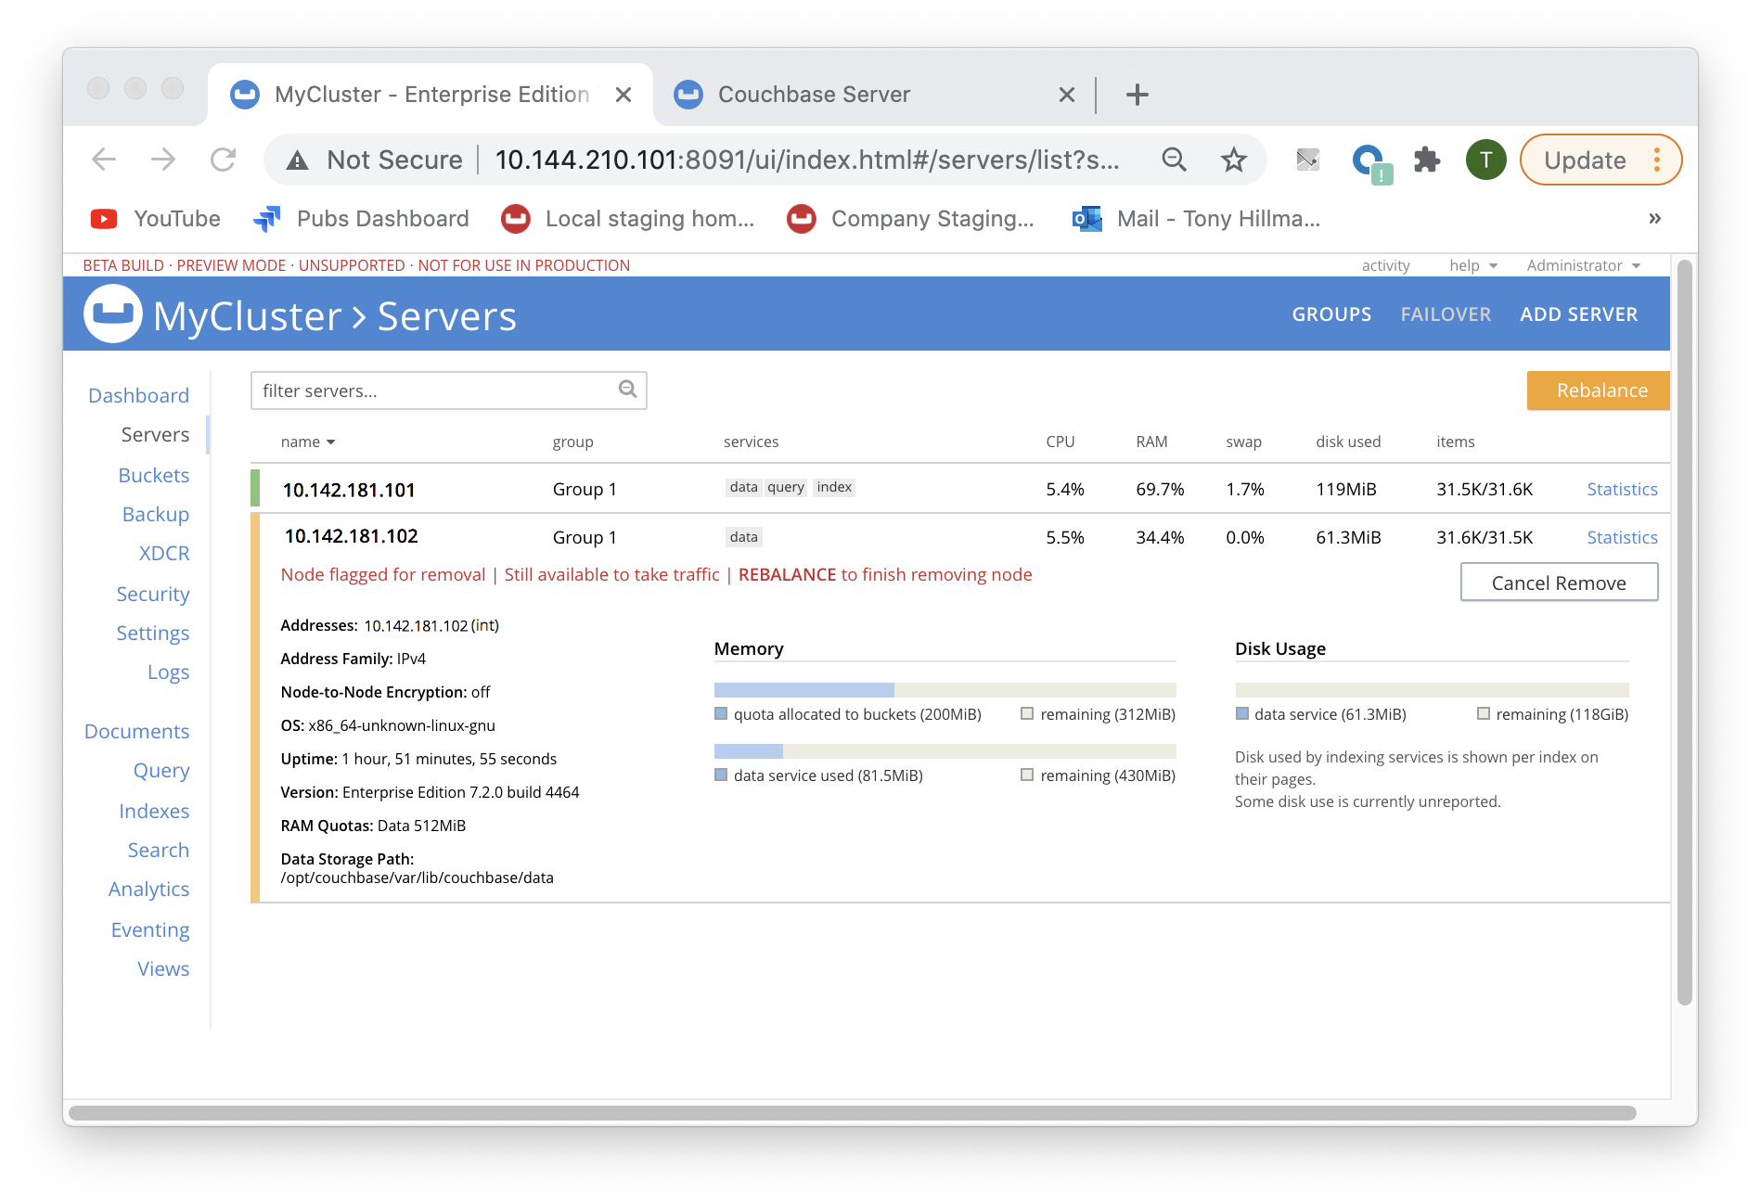Open the YouTube bookmark
The height and width of the screenshot is (1204, 1761).
[156, 219]
